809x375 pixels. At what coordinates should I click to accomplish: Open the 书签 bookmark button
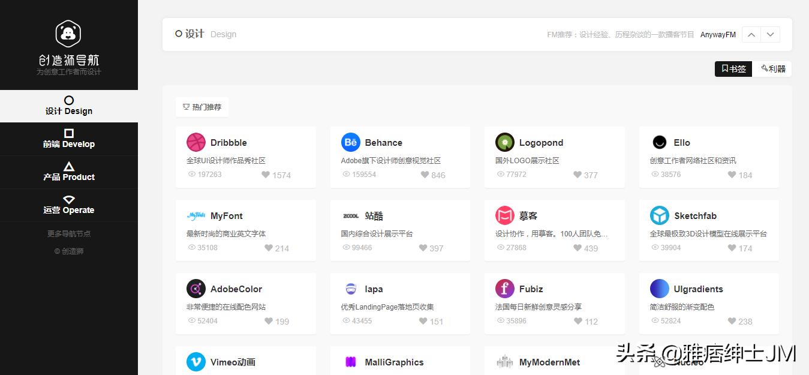point(733,68)
